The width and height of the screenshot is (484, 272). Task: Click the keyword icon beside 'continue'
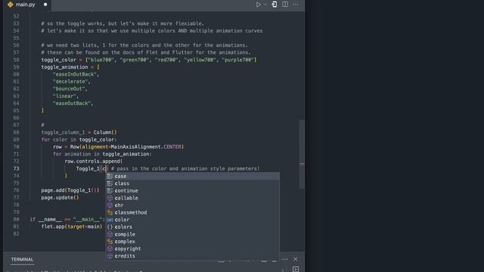coord(110,190)
